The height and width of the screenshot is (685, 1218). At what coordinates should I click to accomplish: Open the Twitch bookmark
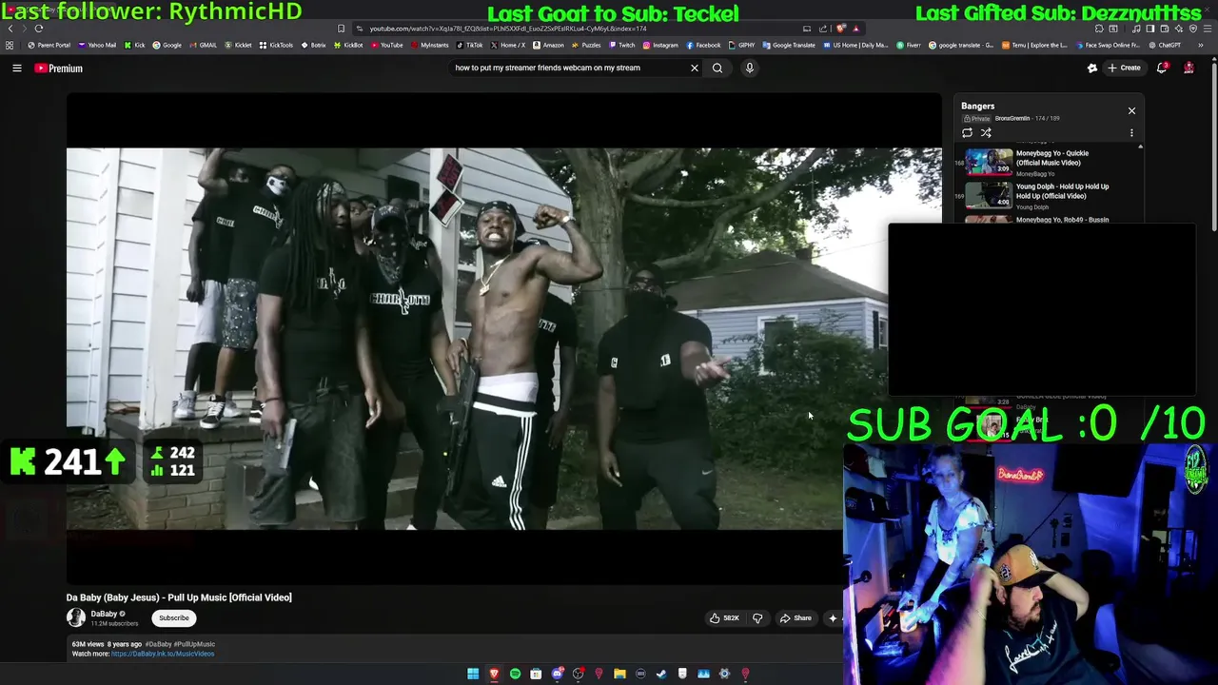coord(621,45)
